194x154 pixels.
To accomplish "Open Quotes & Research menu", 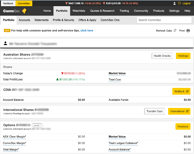I will pyautogui.click(x=102, y=11).
